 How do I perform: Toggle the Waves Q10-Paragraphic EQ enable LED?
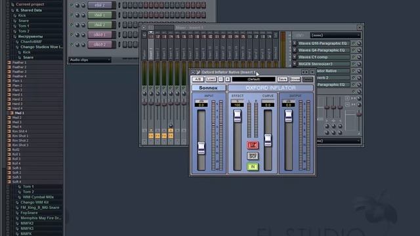click(x=353, y=43)
